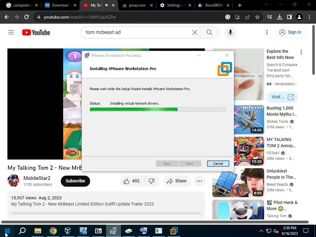Click the Stokes Twins channel name
The image size is (316, 237).
[x=277, y=122]
